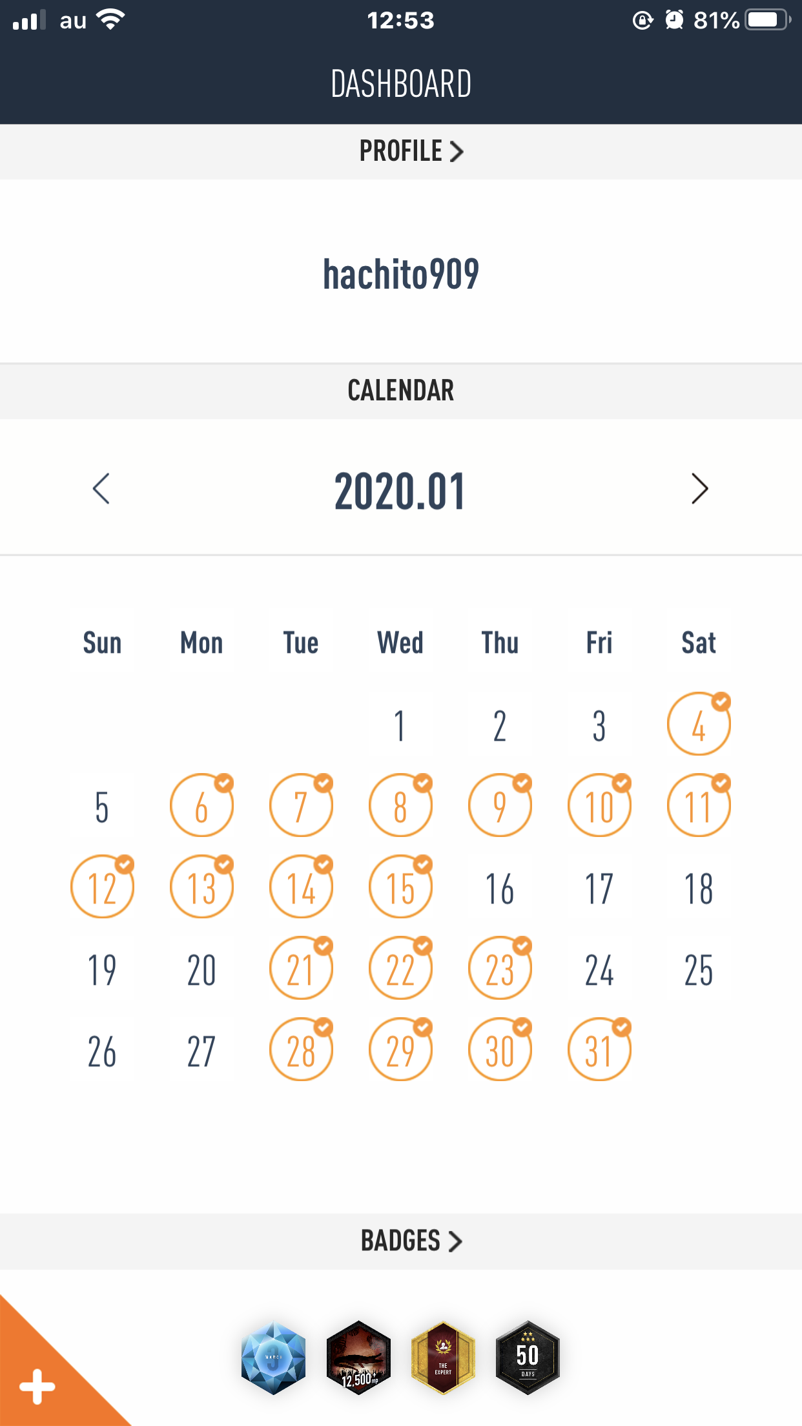Select unchecked day 16 on calendar
This screenshot has width=802, height=1426.
500,888
